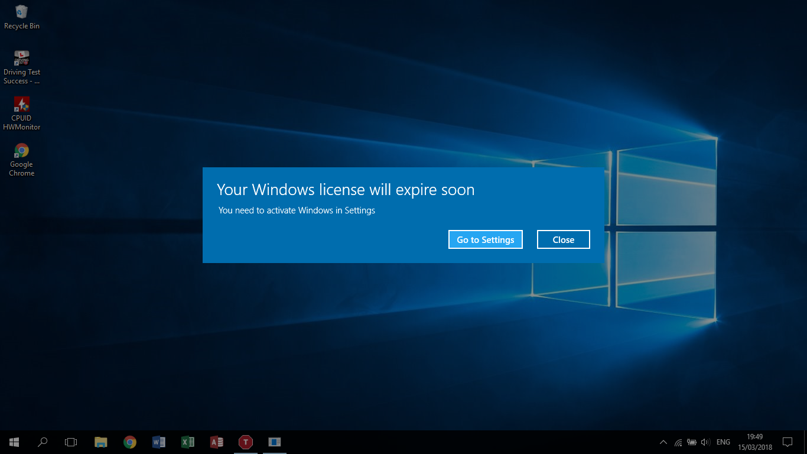Open the Action Center notifications
The image size is (807, 454).
coord(788,442)
